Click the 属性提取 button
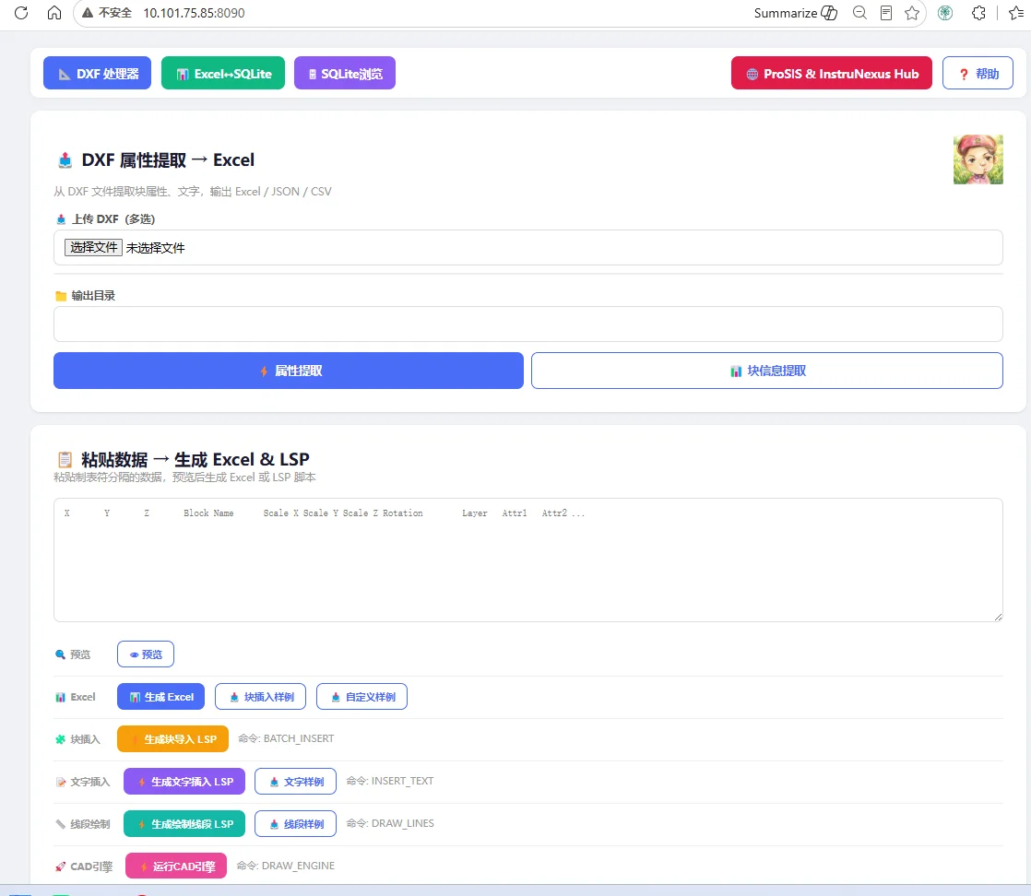 pos(288,371)
